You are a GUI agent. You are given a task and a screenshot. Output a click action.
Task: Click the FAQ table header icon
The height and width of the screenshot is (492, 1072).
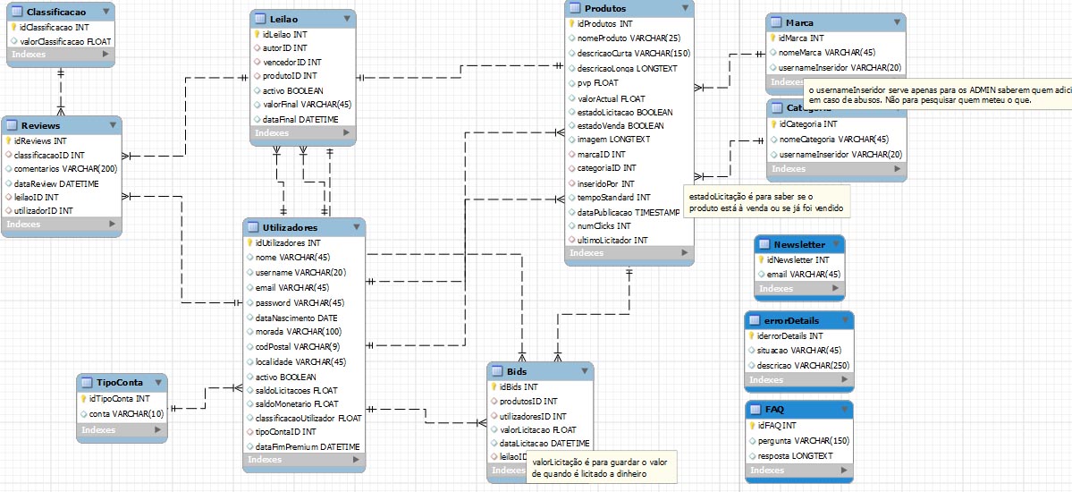point(755,410)
